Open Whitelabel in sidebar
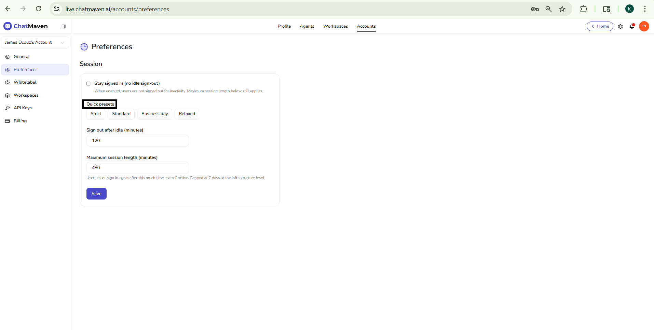Image resolution: width=654 pixels, height=330 pixels. click(25, 82)
